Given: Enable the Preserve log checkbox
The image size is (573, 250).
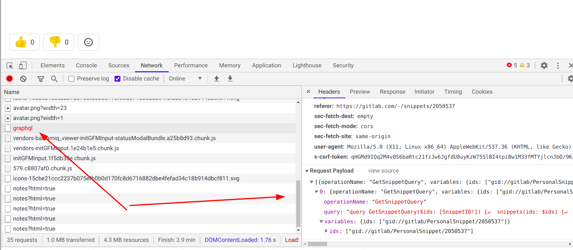Looking at the screenshot, I should pyautogui.click(x=72, y=79).
